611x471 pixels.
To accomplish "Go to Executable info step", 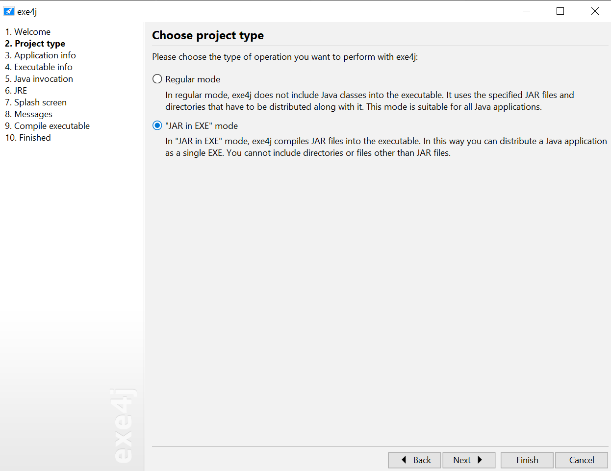I will tap(39, 67).
